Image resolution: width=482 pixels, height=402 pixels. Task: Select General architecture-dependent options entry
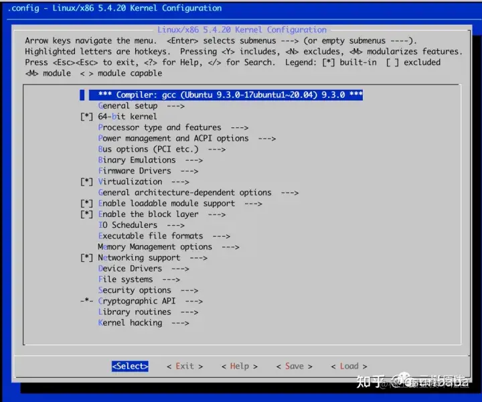(185, 192)
